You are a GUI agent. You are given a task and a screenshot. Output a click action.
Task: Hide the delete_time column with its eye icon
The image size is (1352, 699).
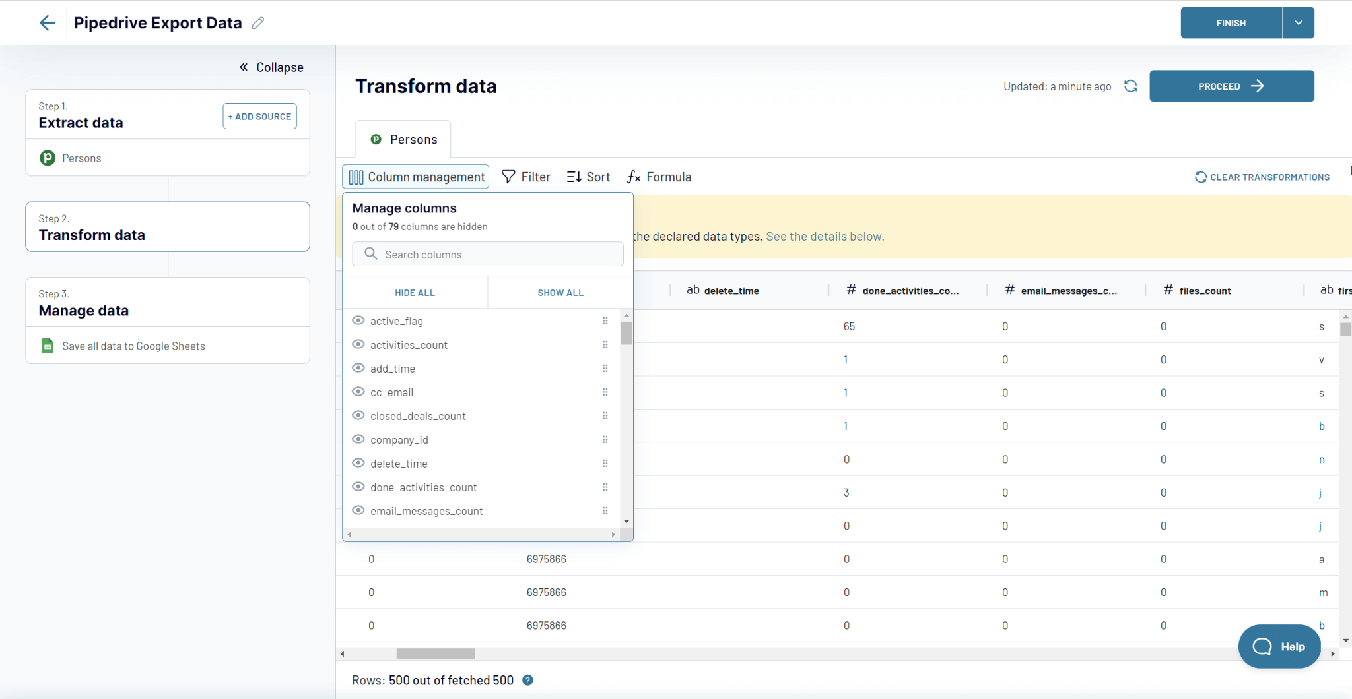[358, 463]
